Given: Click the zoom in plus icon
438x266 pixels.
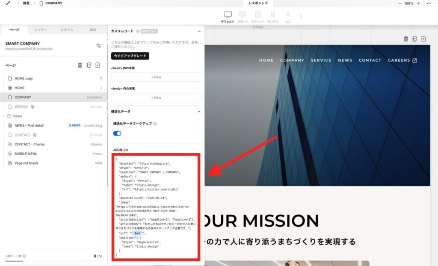Looking at the screenshot, I should 418,3.
